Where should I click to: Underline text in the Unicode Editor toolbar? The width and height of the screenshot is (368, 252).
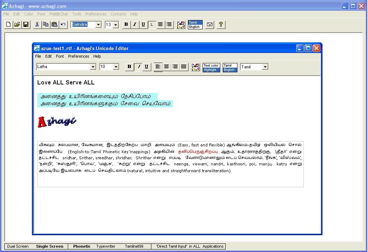point(147,67)
